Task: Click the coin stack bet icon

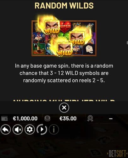Action: [47, 118]
